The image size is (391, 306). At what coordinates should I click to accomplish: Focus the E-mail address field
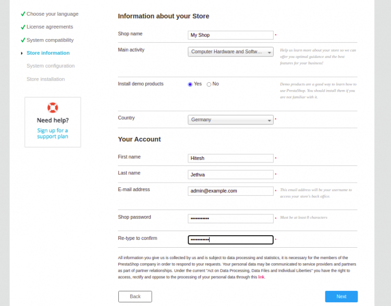230,191
